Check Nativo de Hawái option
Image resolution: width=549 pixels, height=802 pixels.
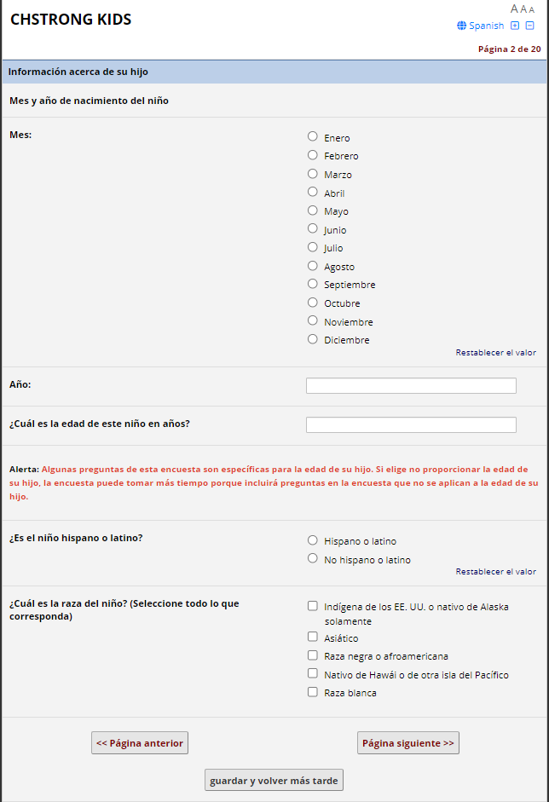313,673
